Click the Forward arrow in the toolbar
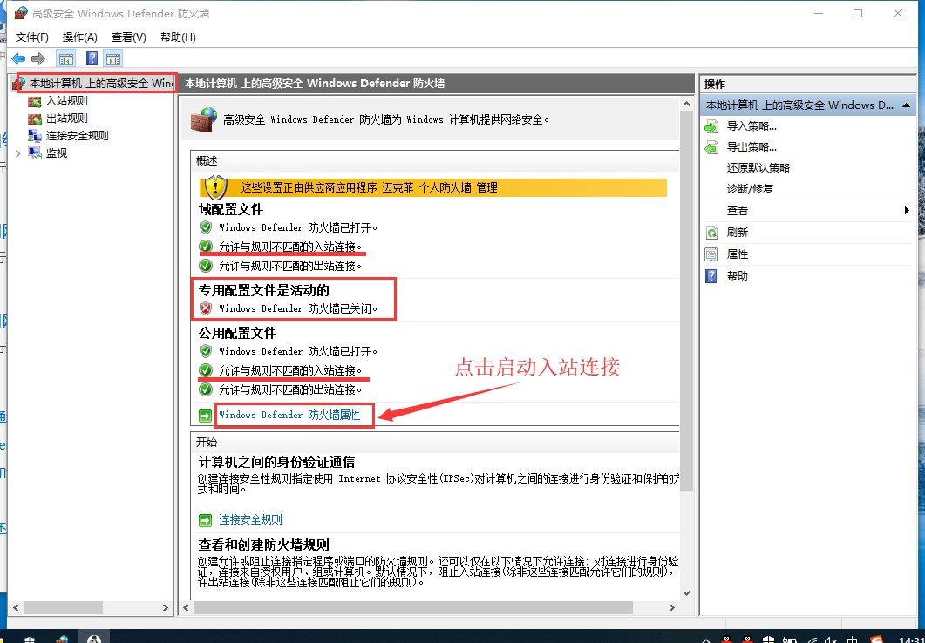This screenshot has width=925, height=643. 38,58
